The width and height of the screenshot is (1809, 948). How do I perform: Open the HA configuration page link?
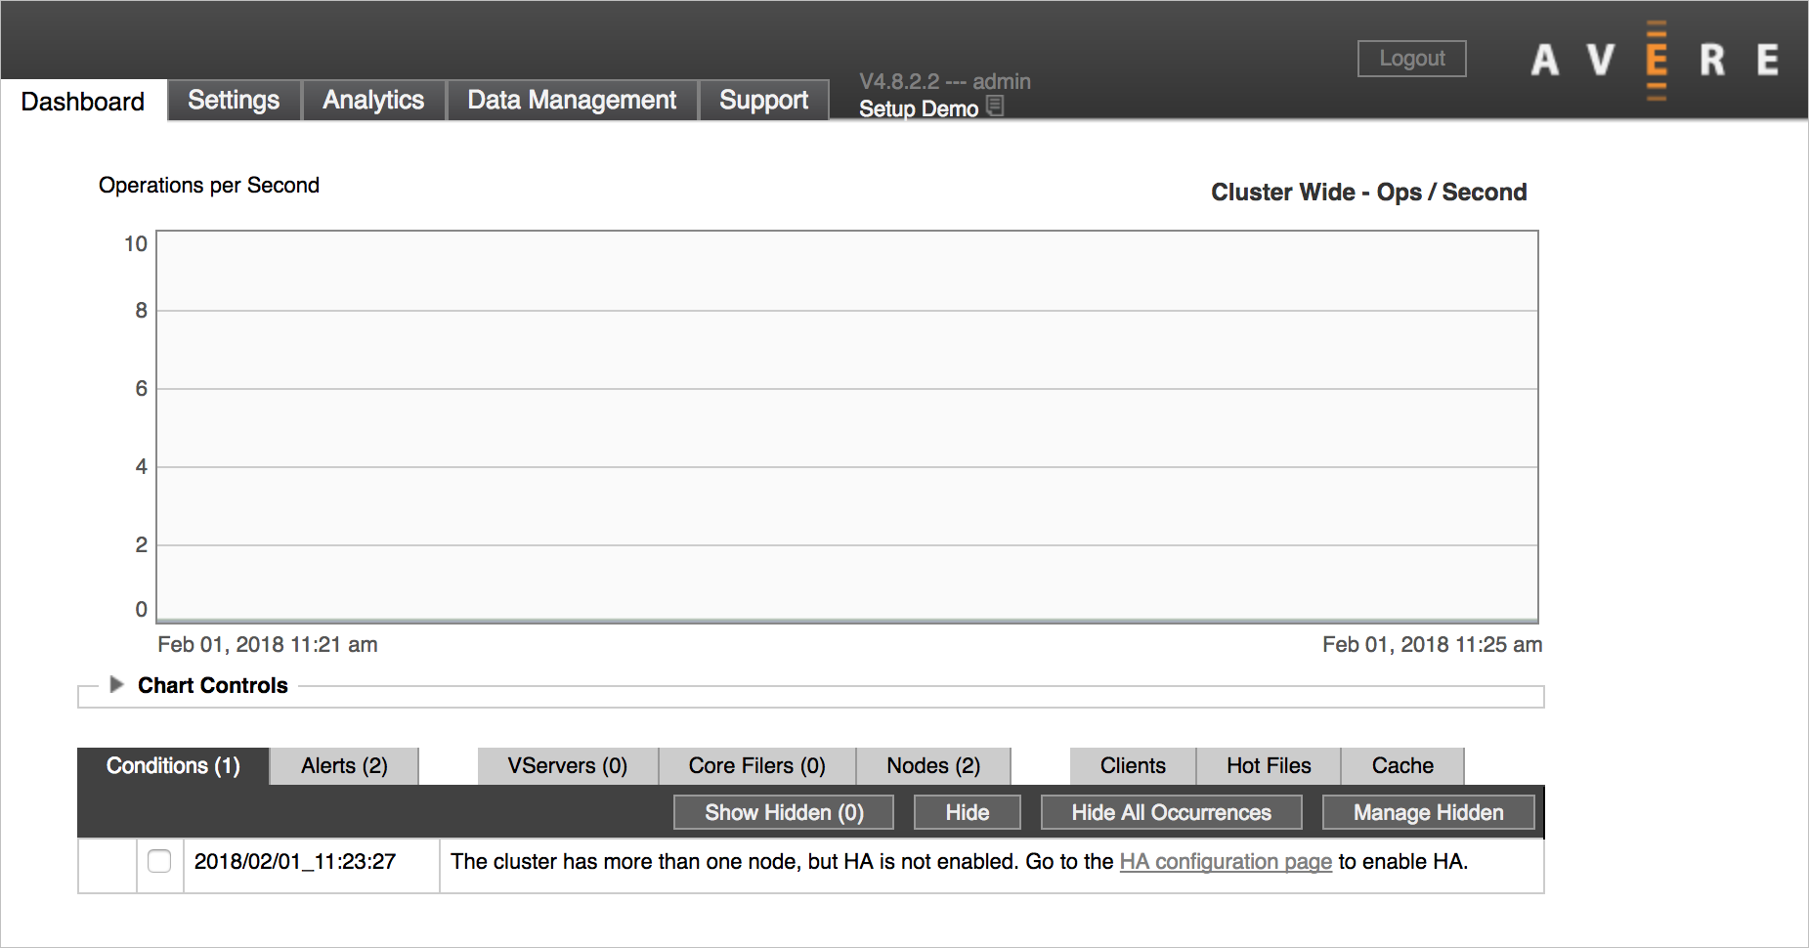coord(1226,861)
